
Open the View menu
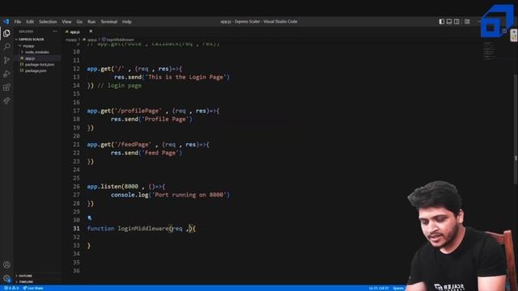pyautogui.click(x=66, y=22)
